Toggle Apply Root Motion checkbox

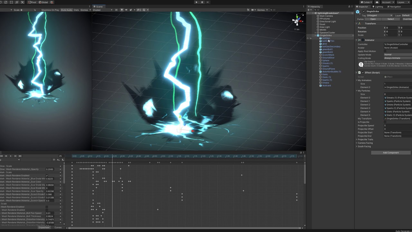tap(385, 51)
